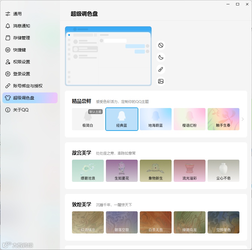
Task: Click the 精品尝鲜 section heading
Action: pyautogui.click(x=82, y=101)
